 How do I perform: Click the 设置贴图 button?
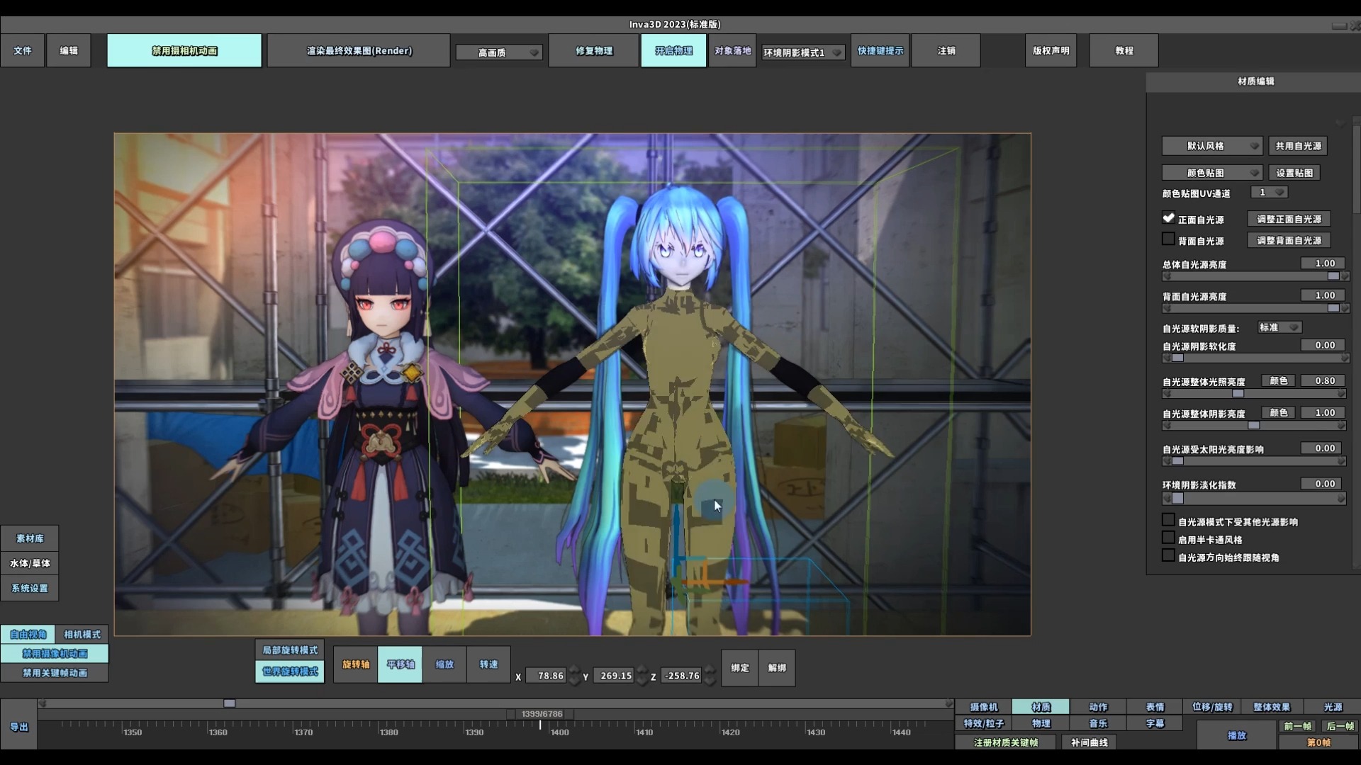point(1294,173)
